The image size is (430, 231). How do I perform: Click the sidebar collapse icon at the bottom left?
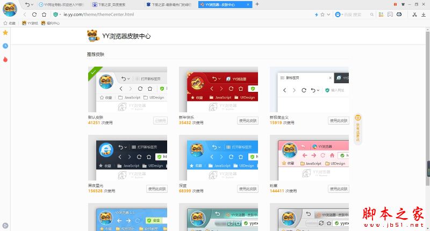coord(5,226)
